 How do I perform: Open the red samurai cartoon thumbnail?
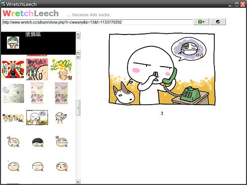13,69
